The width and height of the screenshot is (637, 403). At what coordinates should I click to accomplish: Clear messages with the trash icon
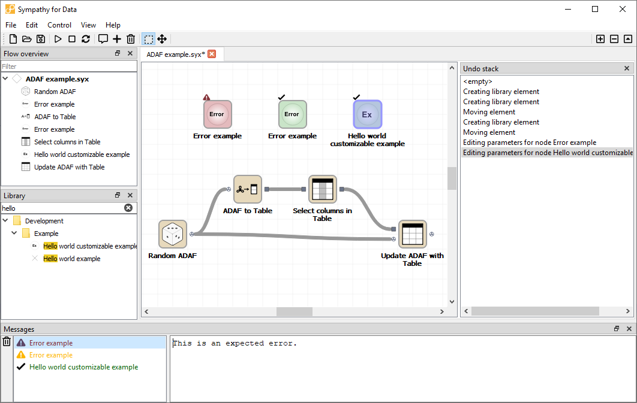click(x=7, y=342)
